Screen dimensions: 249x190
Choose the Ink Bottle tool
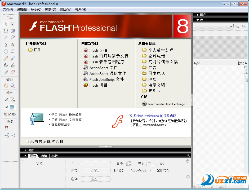click(x=6, y=65)
